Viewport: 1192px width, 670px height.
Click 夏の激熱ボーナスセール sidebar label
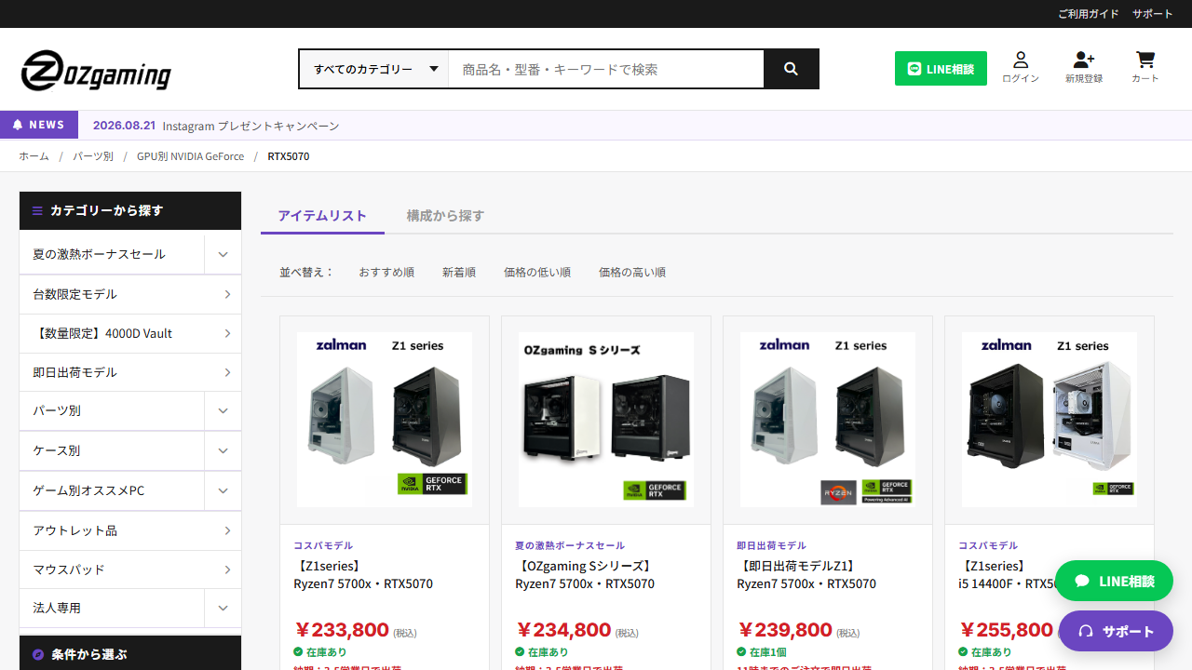coord(99,254)
